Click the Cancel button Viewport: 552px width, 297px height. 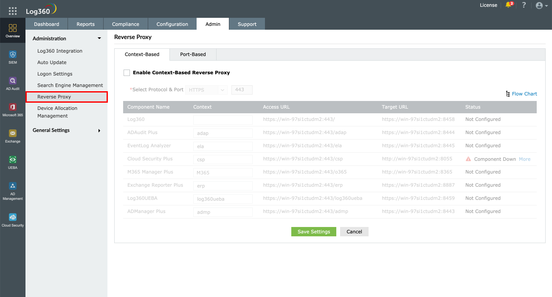click(x=354, y=232)
